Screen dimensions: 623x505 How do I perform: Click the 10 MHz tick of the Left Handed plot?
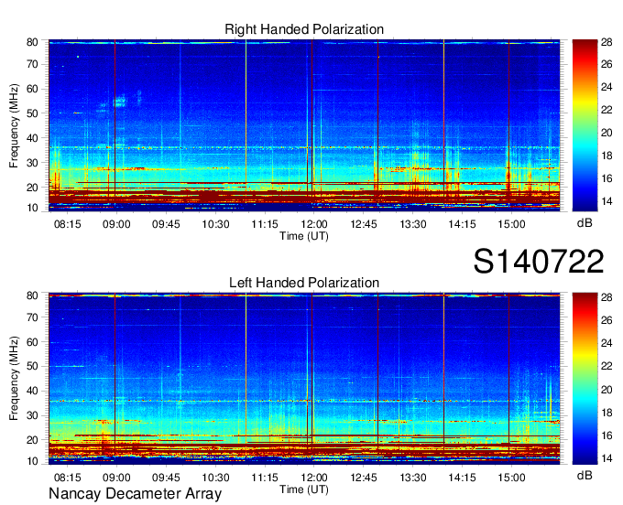(x=32, y=461)
